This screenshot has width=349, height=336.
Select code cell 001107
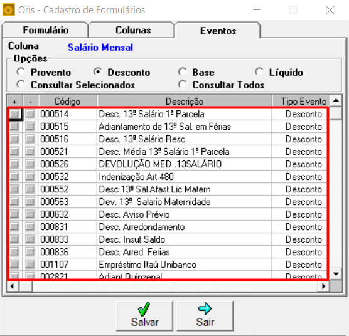pyautogui.click(x=67, y=265)
